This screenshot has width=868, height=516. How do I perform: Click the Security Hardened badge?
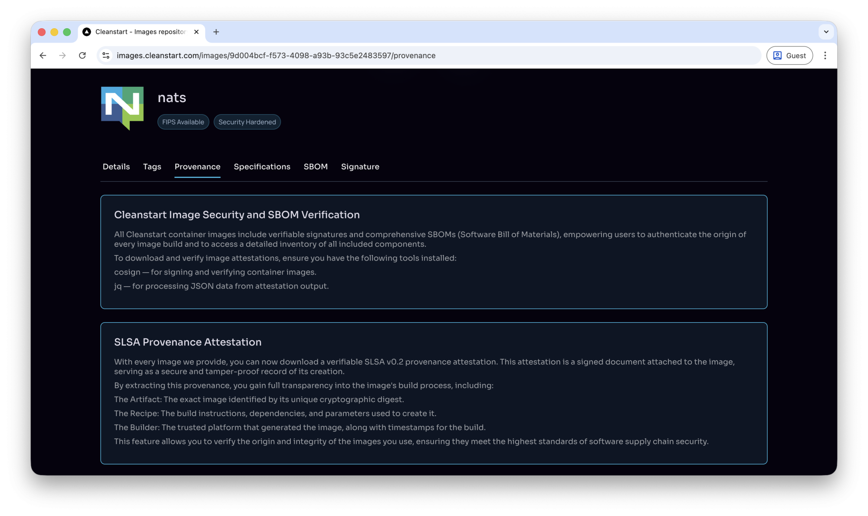pos(247,122)
